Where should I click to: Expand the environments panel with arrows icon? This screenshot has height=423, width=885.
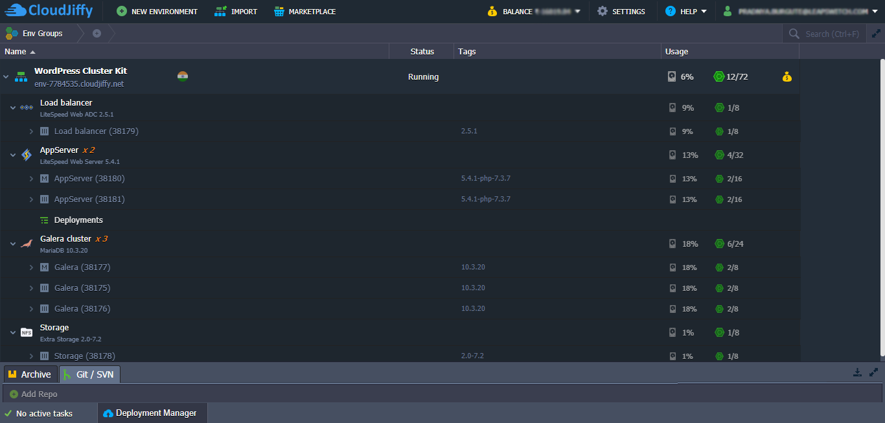coord(875,33)
